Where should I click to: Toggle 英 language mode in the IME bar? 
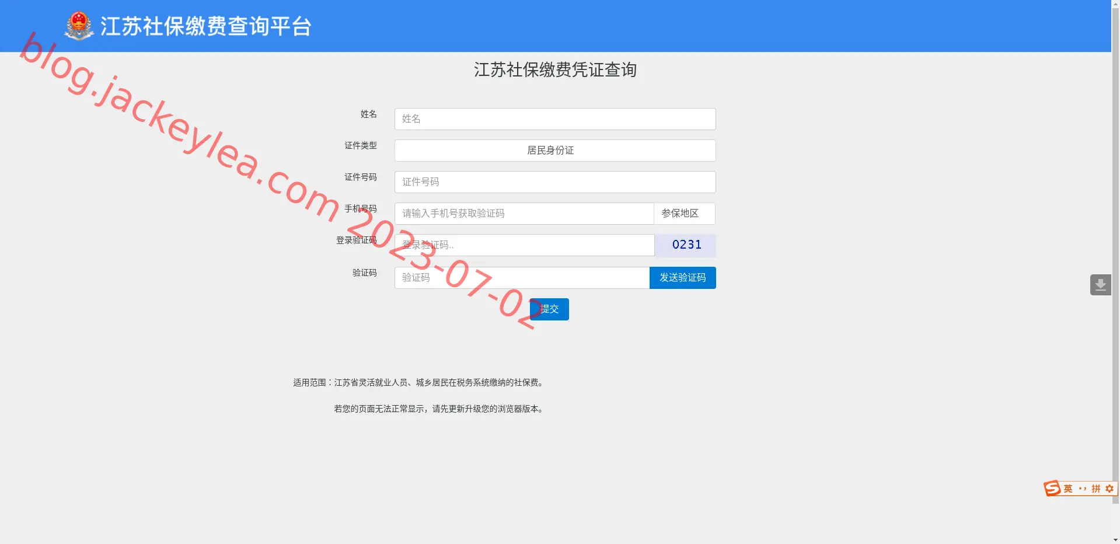click(1068, 489)
